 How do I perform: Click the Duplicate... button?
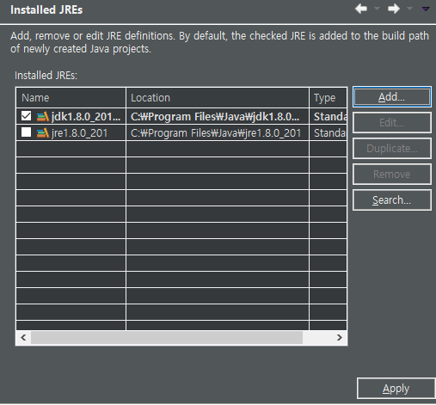[392, 149]
